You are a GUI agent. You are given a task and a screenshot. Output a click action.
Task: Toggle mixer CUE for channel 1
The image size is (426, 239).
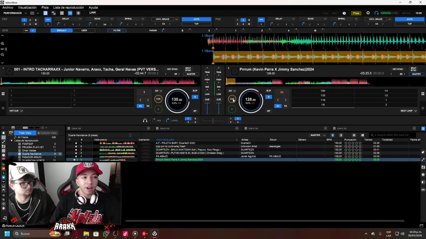pyautogui.click(x=207, y=100)
